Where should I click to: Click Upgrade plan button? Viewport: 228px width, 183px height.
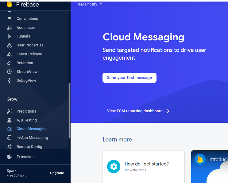click(57, 173)
